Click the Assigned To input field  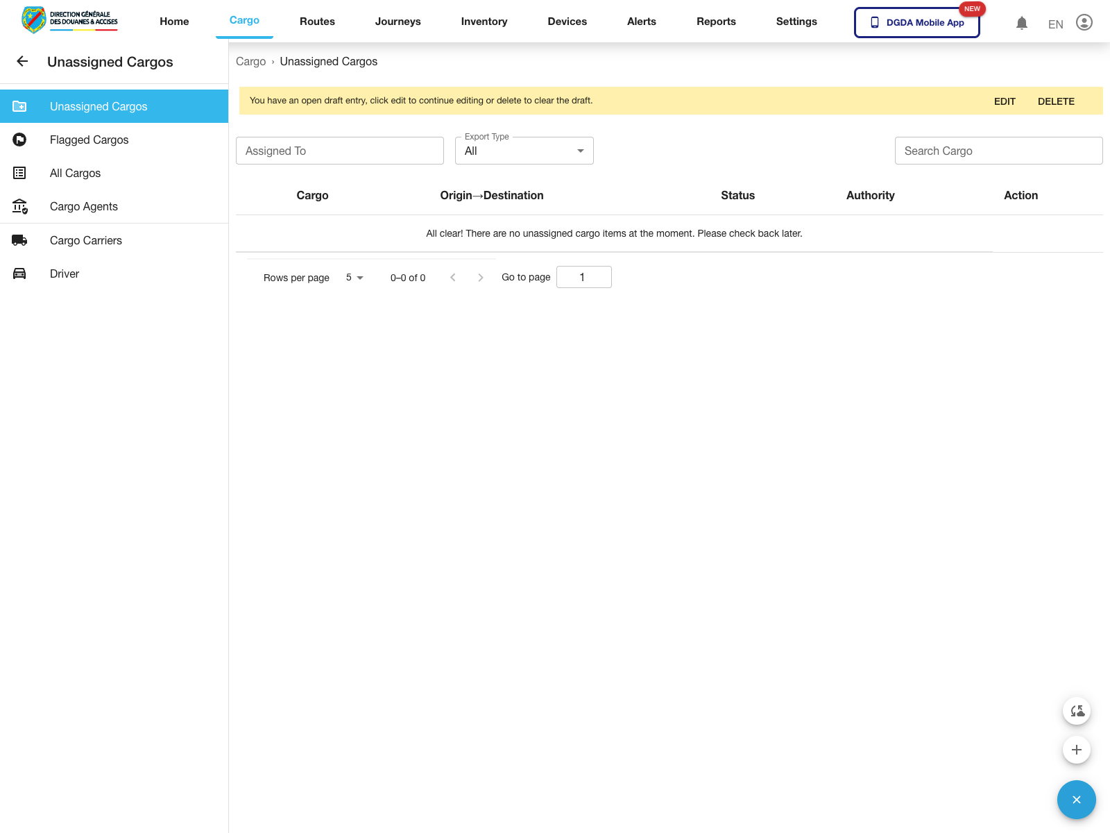pos(339,151)
